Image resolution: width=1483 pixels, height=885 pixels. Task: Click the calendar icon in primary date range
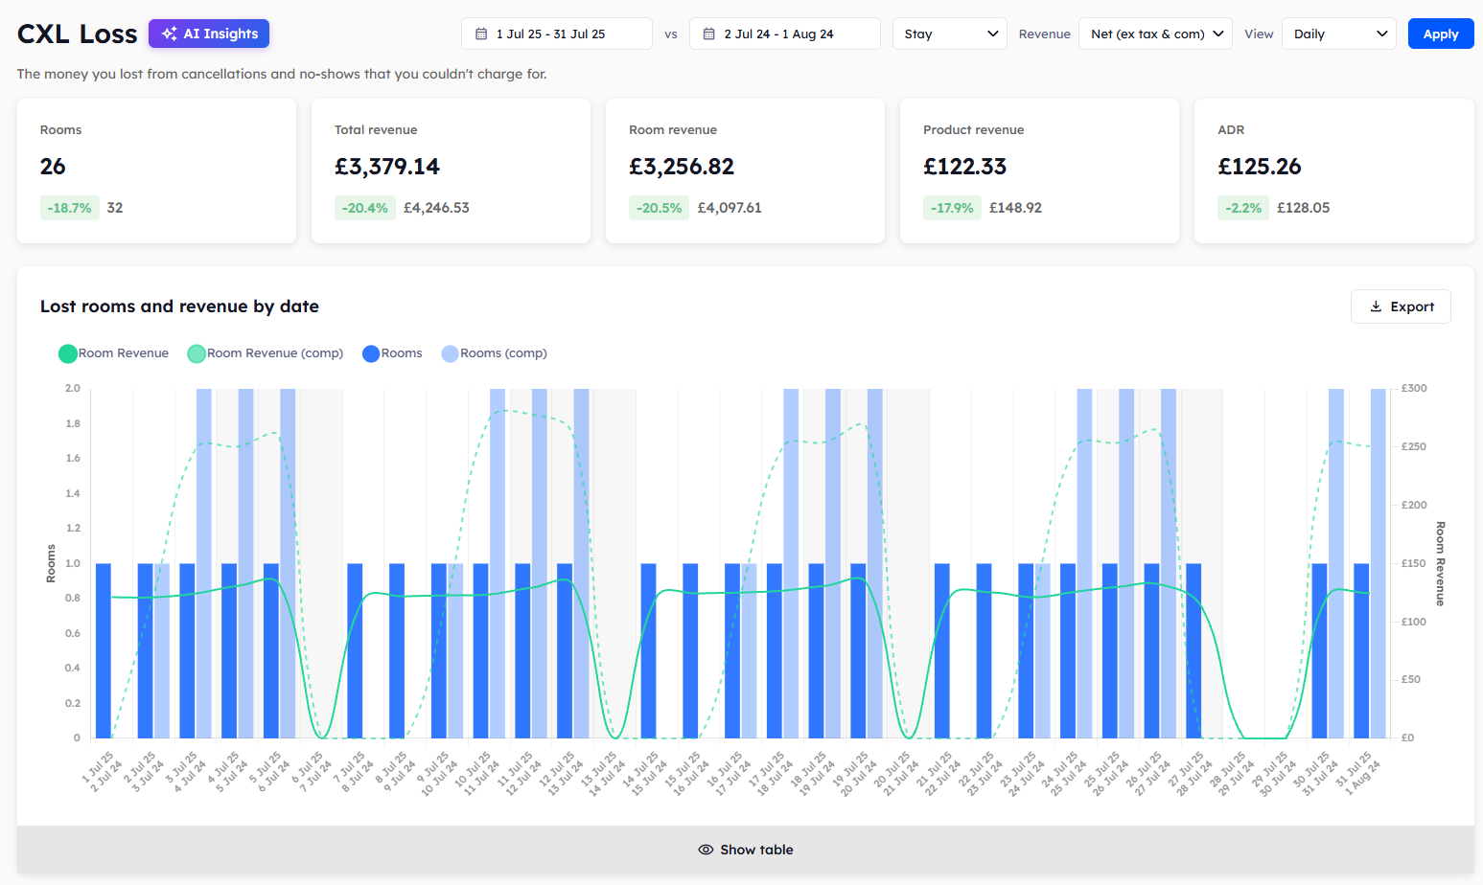click(481, 34)
